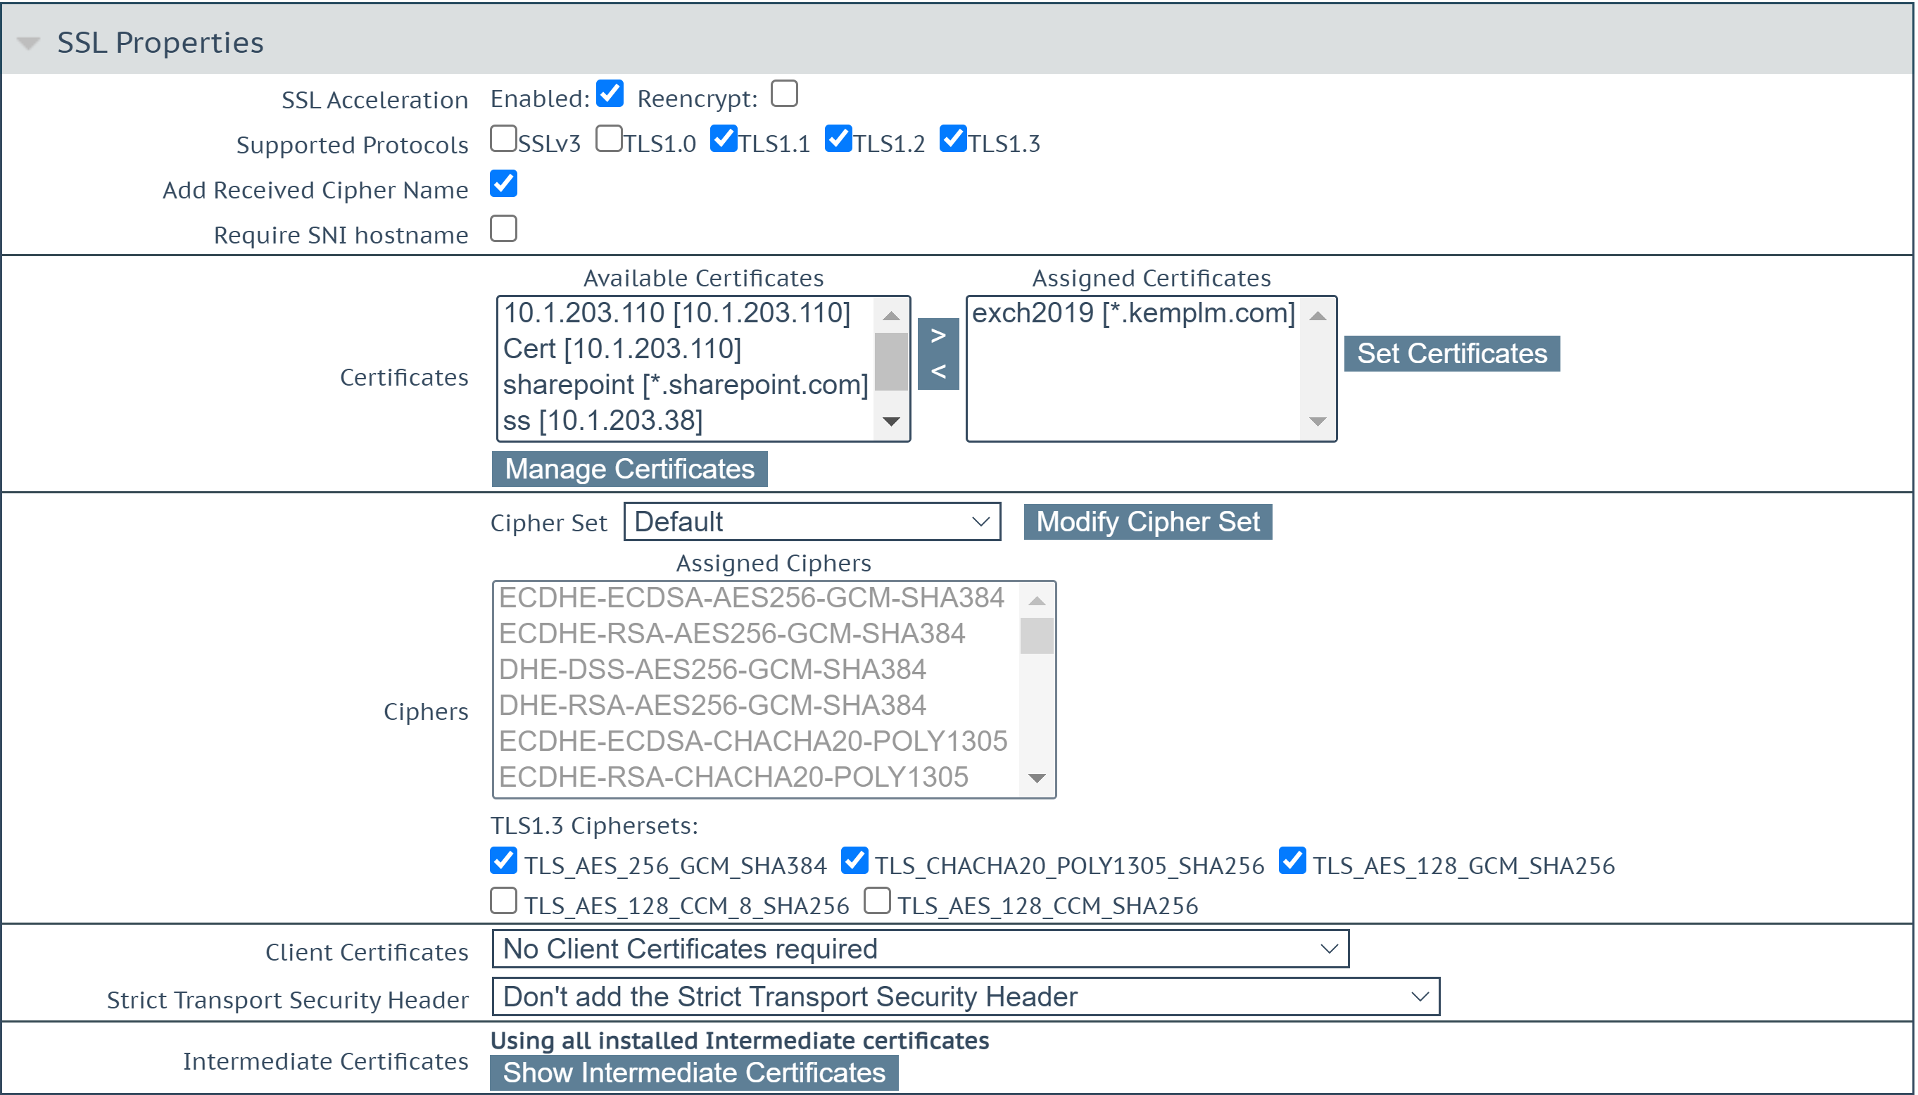Select sharepoint [*.sharepoint.com] certificate
The height and width of the screenshot is (1095, 1918).
tap(686, 385)
